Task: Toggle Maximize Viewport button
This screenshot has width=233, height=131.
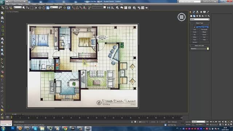Action: (232, 124)
